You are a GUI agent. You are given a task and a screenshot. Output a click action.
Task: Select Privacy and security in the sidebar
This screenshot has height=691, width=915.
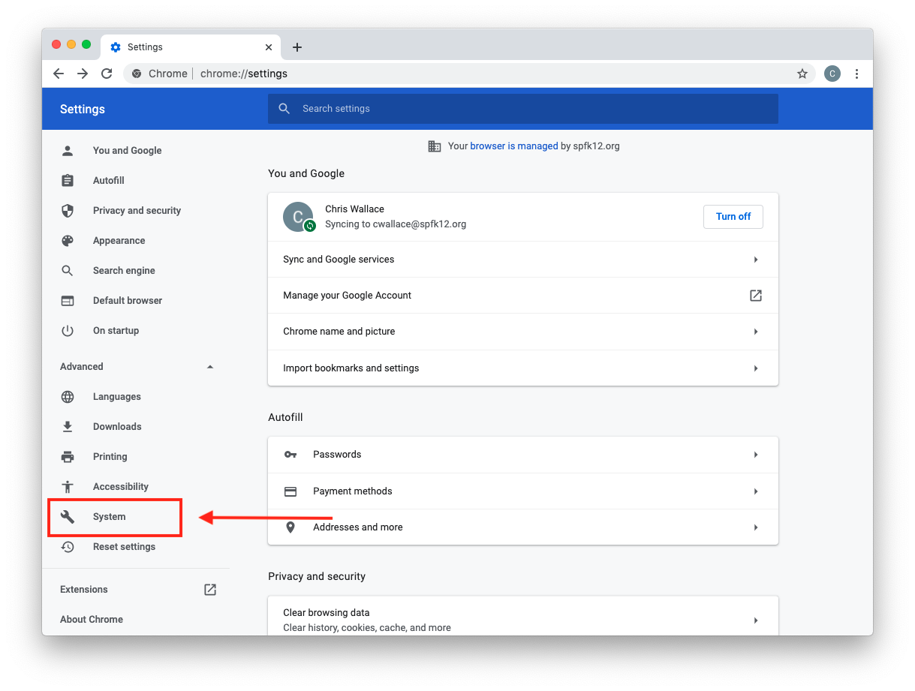pos(137,211)
